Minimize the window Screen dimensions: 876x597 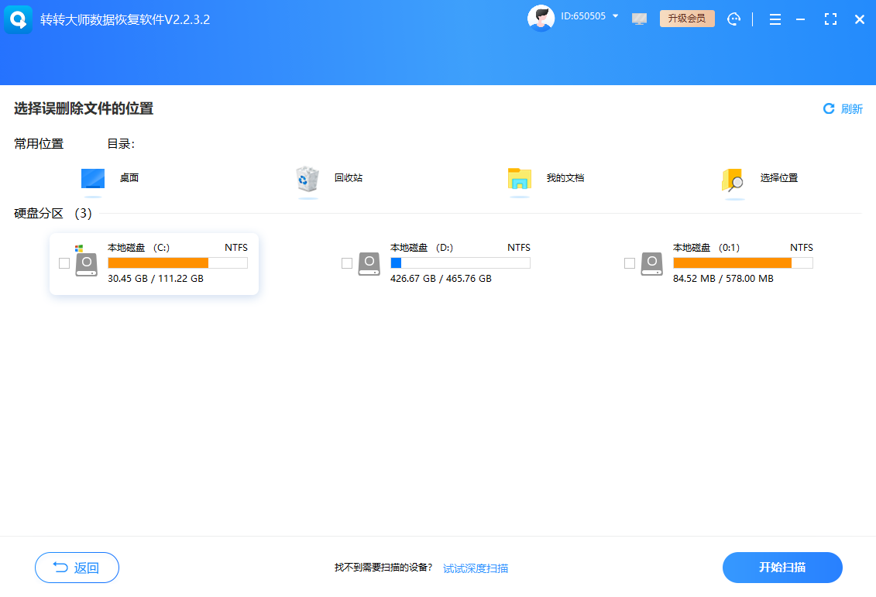point(801,19)
